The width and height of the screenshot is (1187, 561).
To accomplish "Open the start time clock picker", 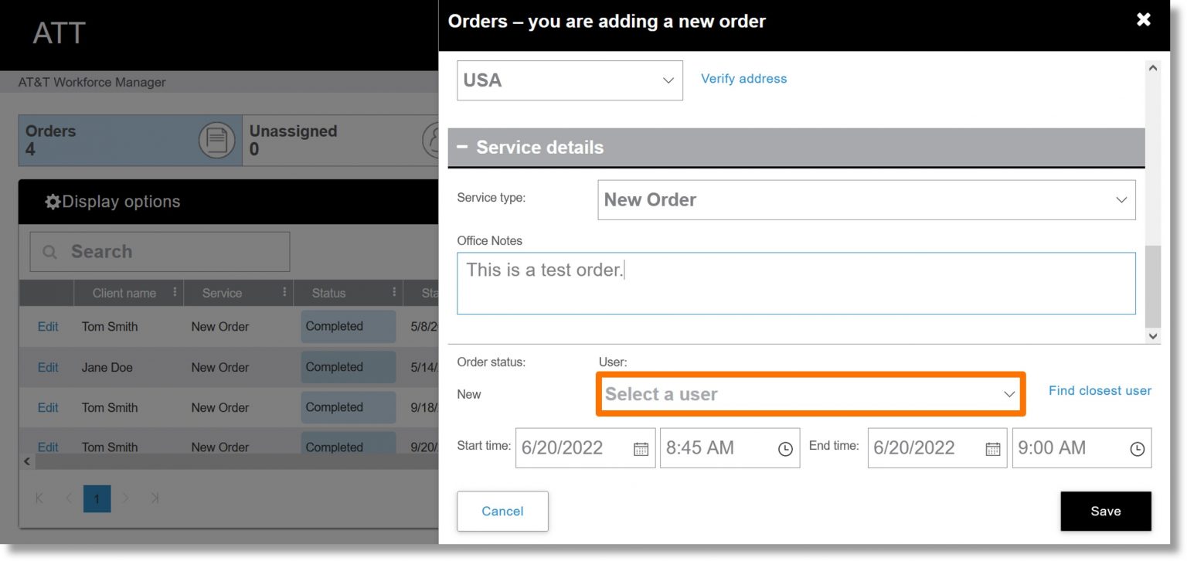I will coord(786,447).
